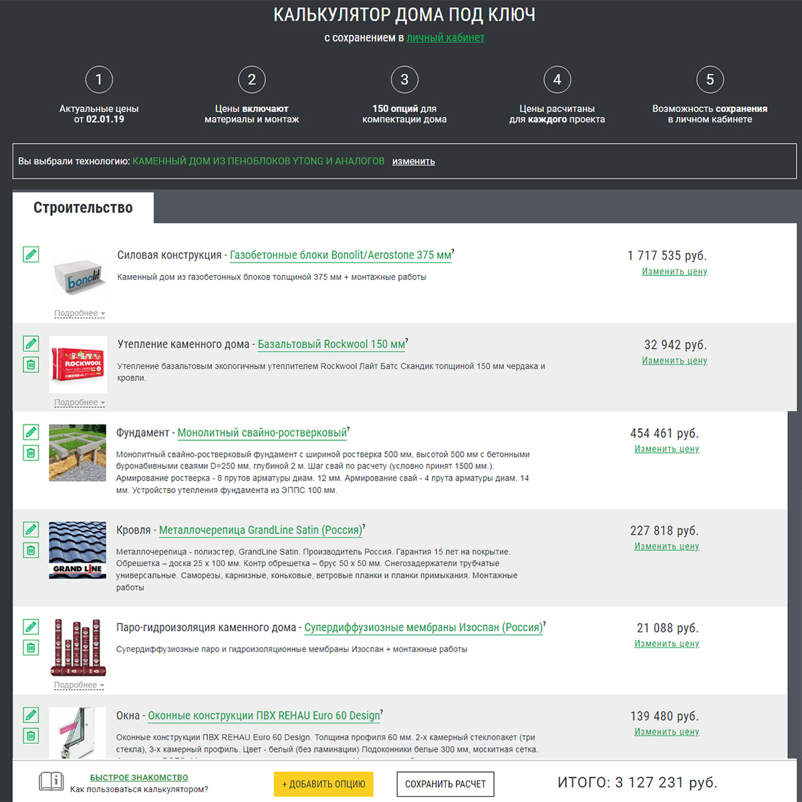Click Изменить цену for 454 461 руб.
Screen dimensions: 802x802
point(667,449)
